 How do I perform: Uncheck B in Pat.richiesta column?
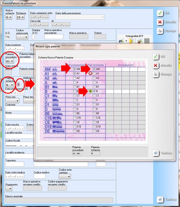(x=94, y=91)
